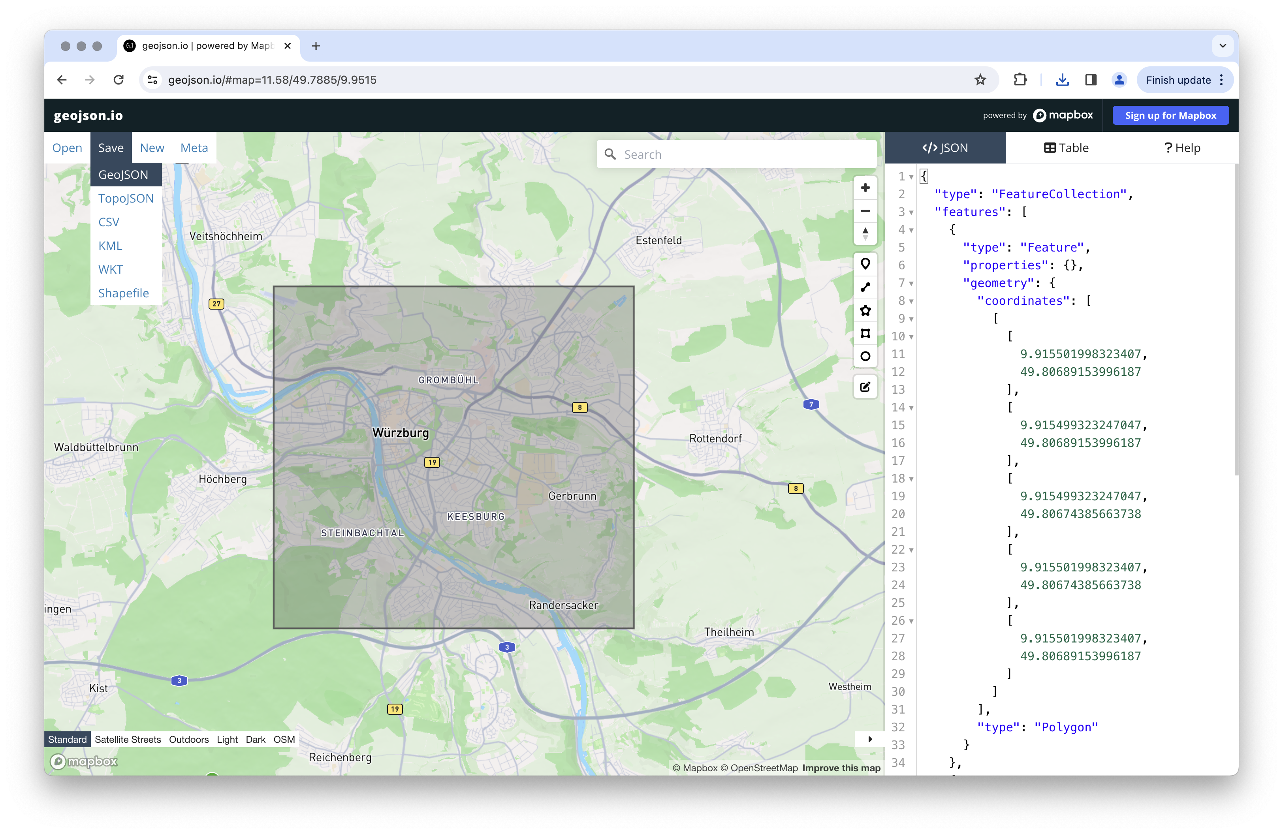Collapse the geometry fold arrow on line 7

click(x=911, y=284)
